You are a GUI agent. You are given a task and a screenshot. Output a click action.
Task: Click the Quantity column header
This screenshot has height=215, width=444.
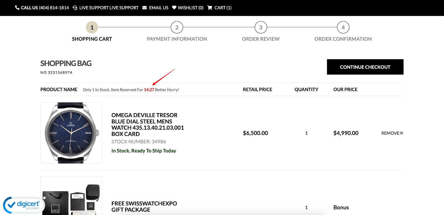306,89
